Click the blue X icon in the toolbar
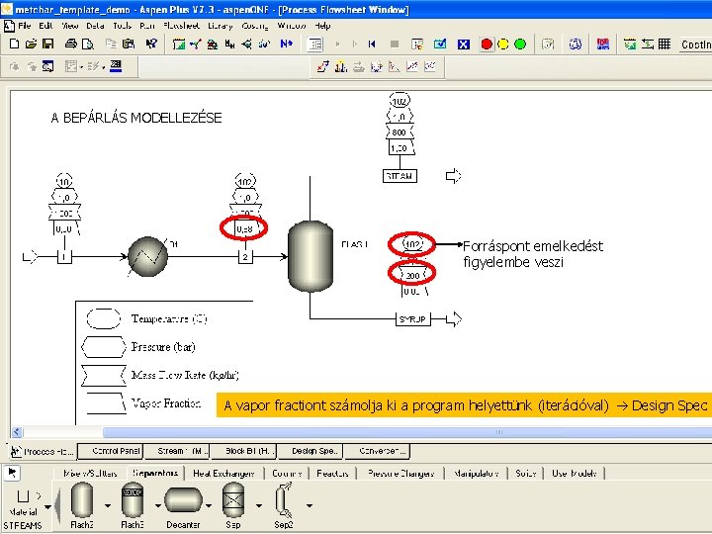The width and height of the screenshot is (712, 534). [463, 44]
